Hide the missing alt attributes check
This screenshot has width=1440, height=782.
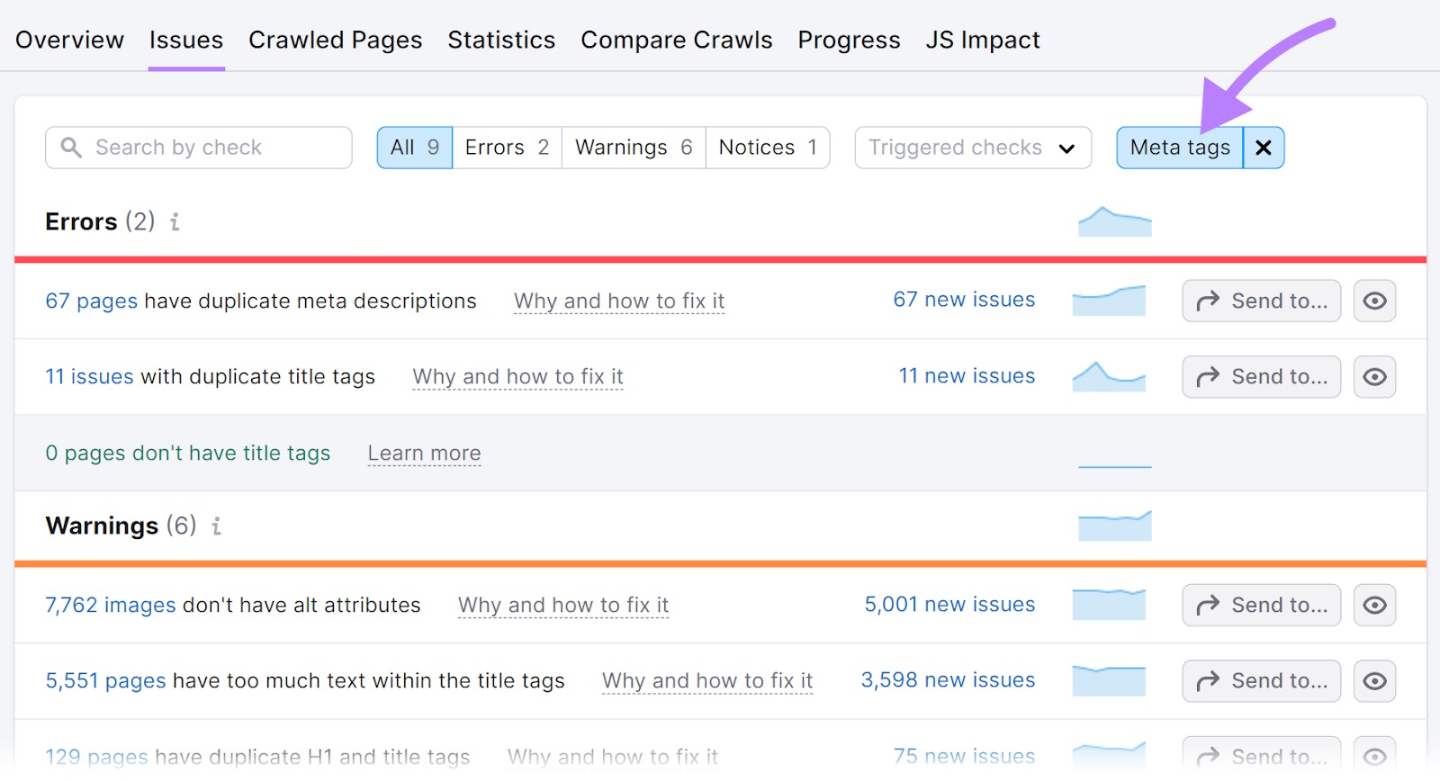1375,605
